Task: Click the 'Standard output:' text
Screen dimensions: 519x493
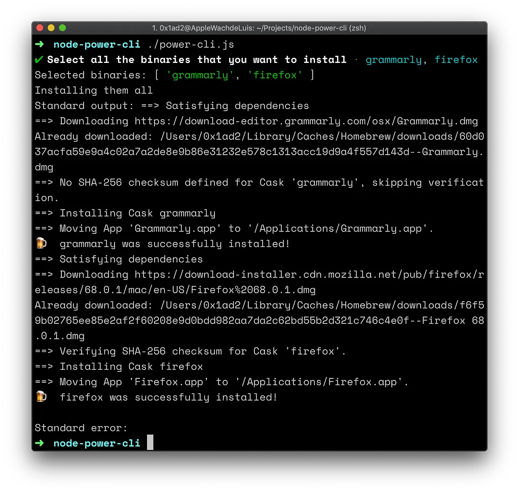Action: (x=85, y=105)
